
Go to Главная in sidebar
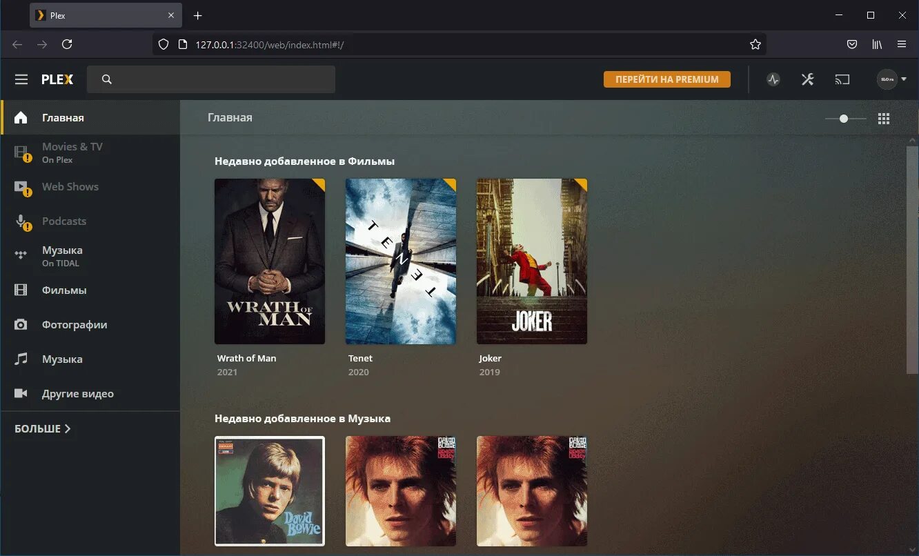pyautogui.click(x=90, y=117)
